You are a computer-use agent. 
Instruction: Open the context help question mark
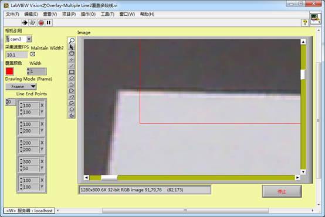304,22
